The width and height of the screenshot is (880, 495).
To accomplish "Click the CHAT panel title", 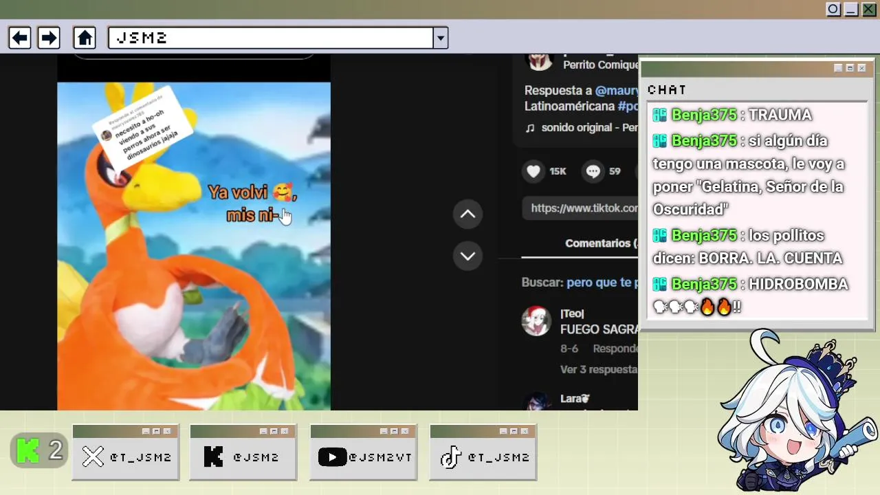I will tap(667, 90).
